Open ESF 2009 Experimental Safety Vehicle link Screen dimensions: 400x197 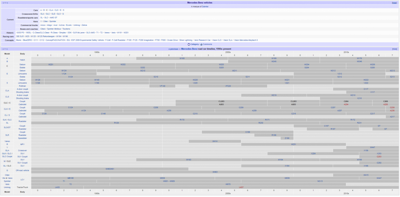87,40
